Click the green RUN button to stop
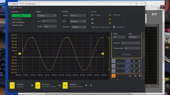170x95 pixels. click(21, 16)
